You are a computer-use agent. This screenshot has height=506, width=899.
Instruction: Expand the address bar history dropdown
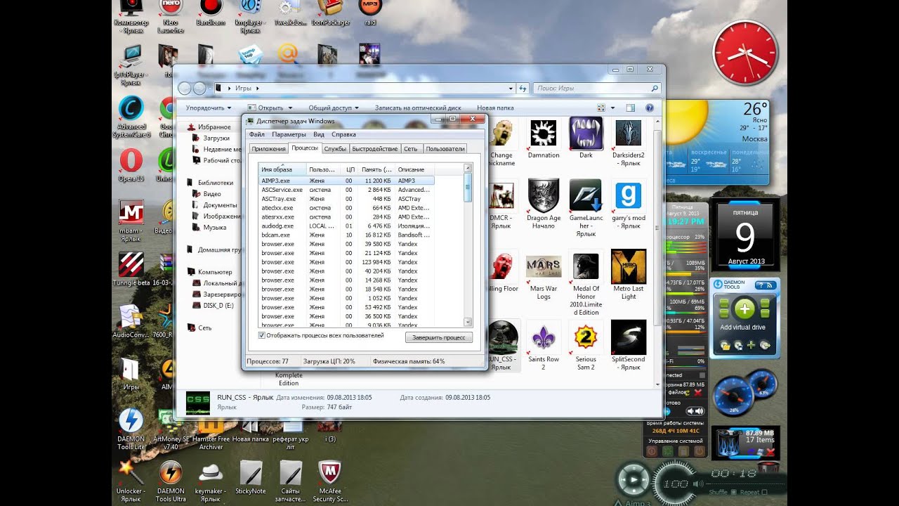click(x=511, y=89)
